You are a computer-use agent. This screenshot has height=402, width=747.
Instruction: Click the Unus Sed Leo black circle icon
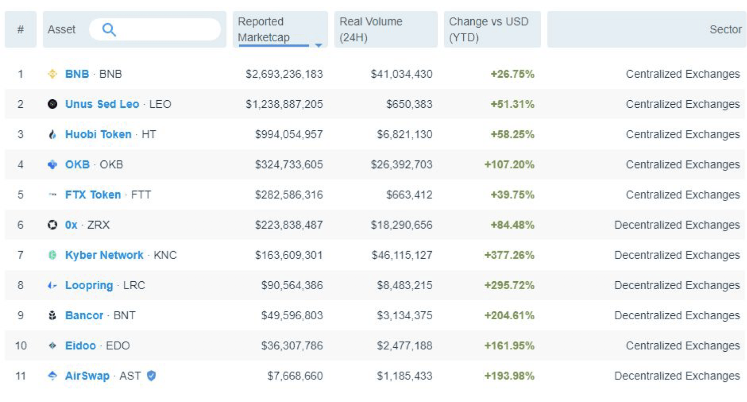coord(52,104)
